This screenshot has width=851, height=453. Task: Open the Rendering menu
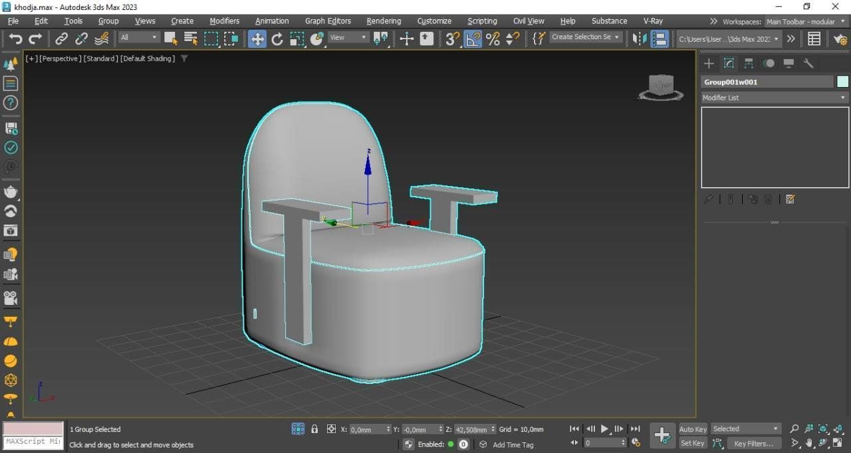click(x=384, y=21)
